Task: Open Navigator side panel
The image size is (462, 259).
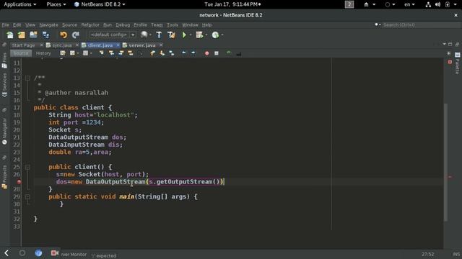Action: 4,131
